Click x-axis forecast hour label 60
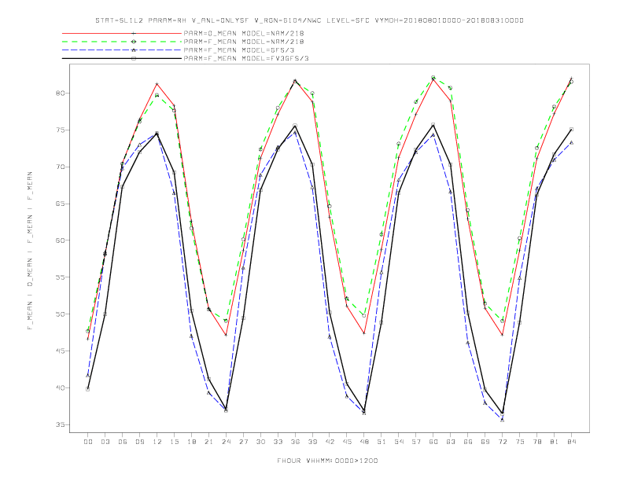Image resolution: width=623 pixels, height=481 pixels. tap(433, 442)
